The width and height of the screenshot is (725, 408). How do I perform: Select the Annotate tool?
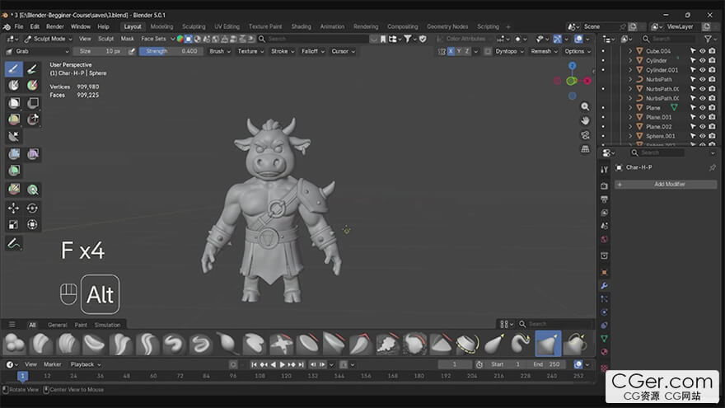[13, 243]
